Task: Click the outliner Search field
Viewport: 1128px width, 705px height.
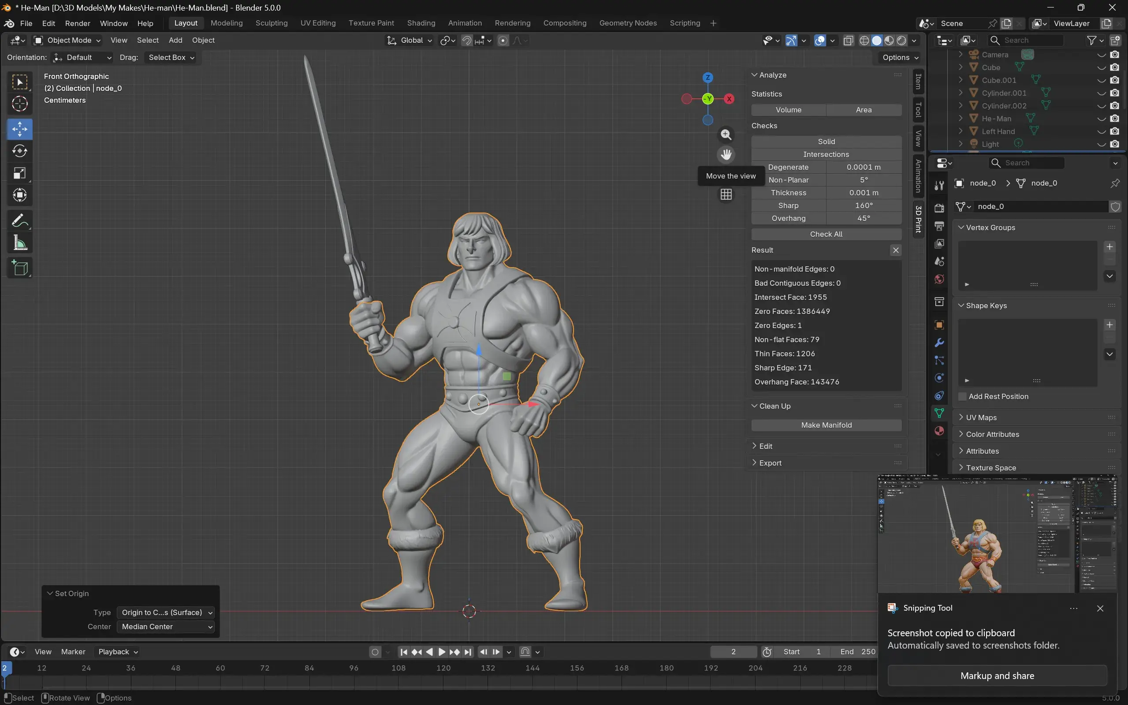Action: pyautogui.click(x=1026, y=41)
